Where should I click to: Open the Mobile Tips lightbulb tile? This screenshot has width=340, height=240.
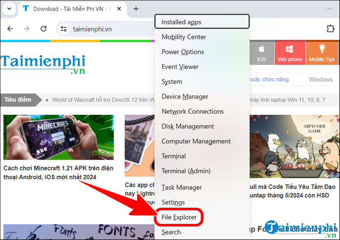pyautogui.click(x=323, y=53)
